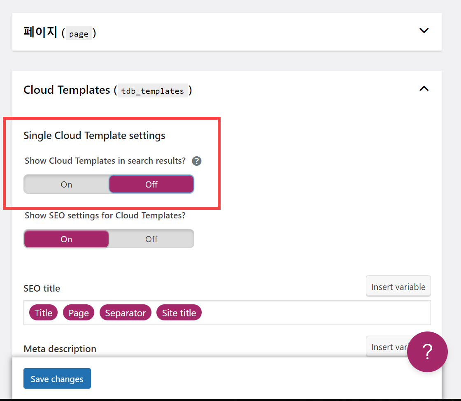This screenshot has width=461, height=401.
Task: Open Insert variable for SEO title
Action: coord(398,286)
